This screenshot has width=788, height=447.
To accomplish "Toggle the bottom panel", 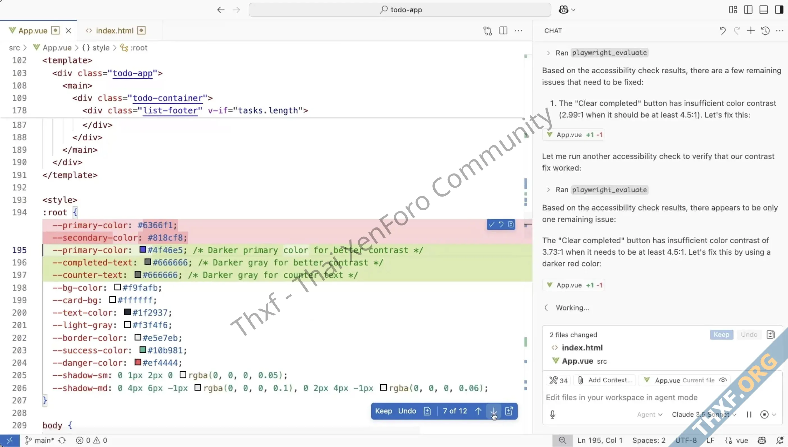I will pos(764,10).
